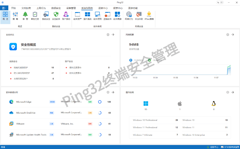This screenshot has height=149, width=240.
Task: Open the 软件商店 software store icon
Action: coord(118,16)
